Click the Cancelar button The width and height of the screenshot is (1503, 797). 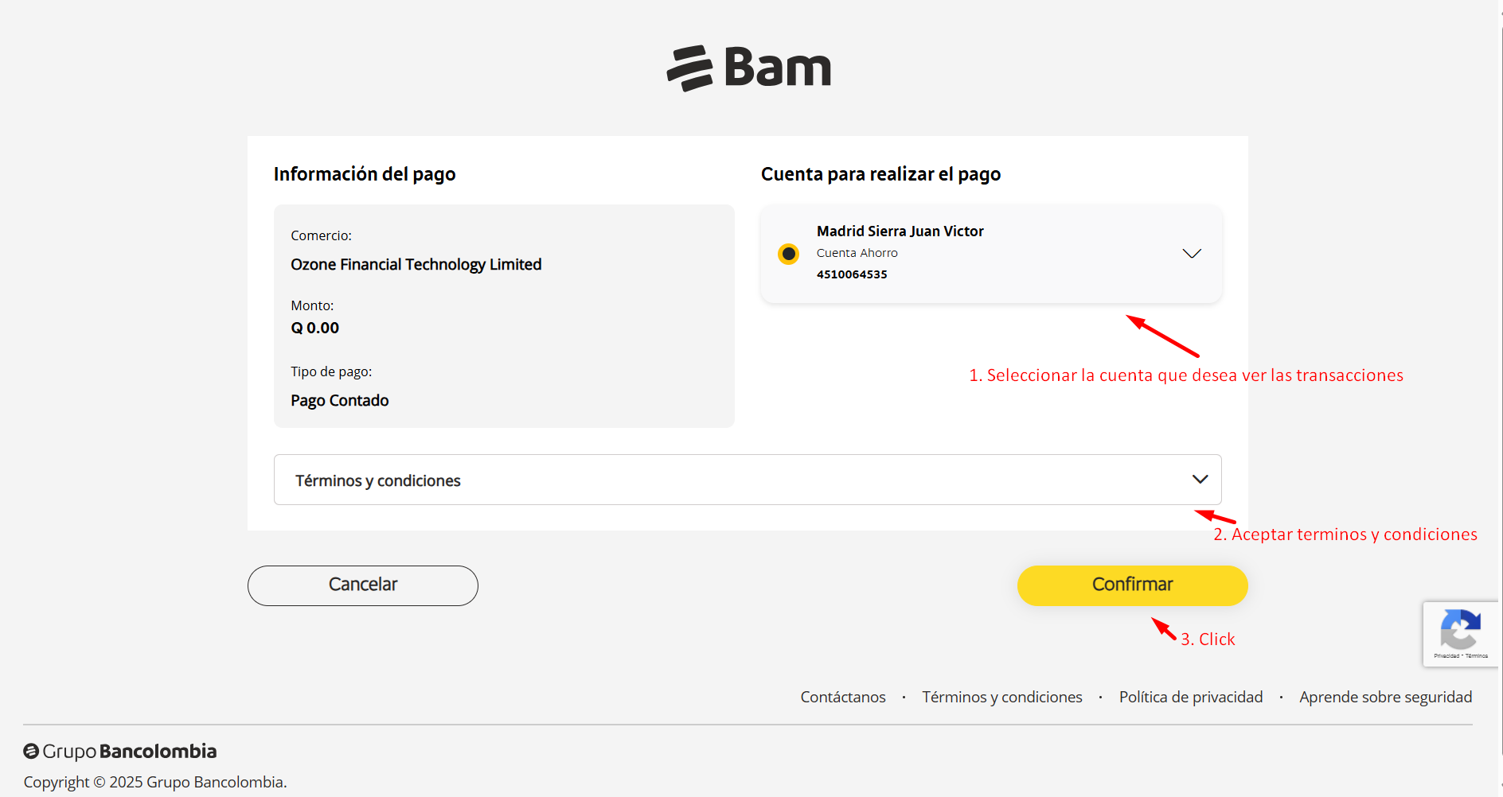[x=362, y=585]
